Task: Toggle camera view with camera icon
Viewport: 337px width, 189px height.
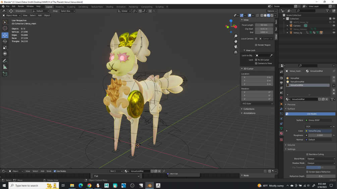Action: click(x=236, y=46)
